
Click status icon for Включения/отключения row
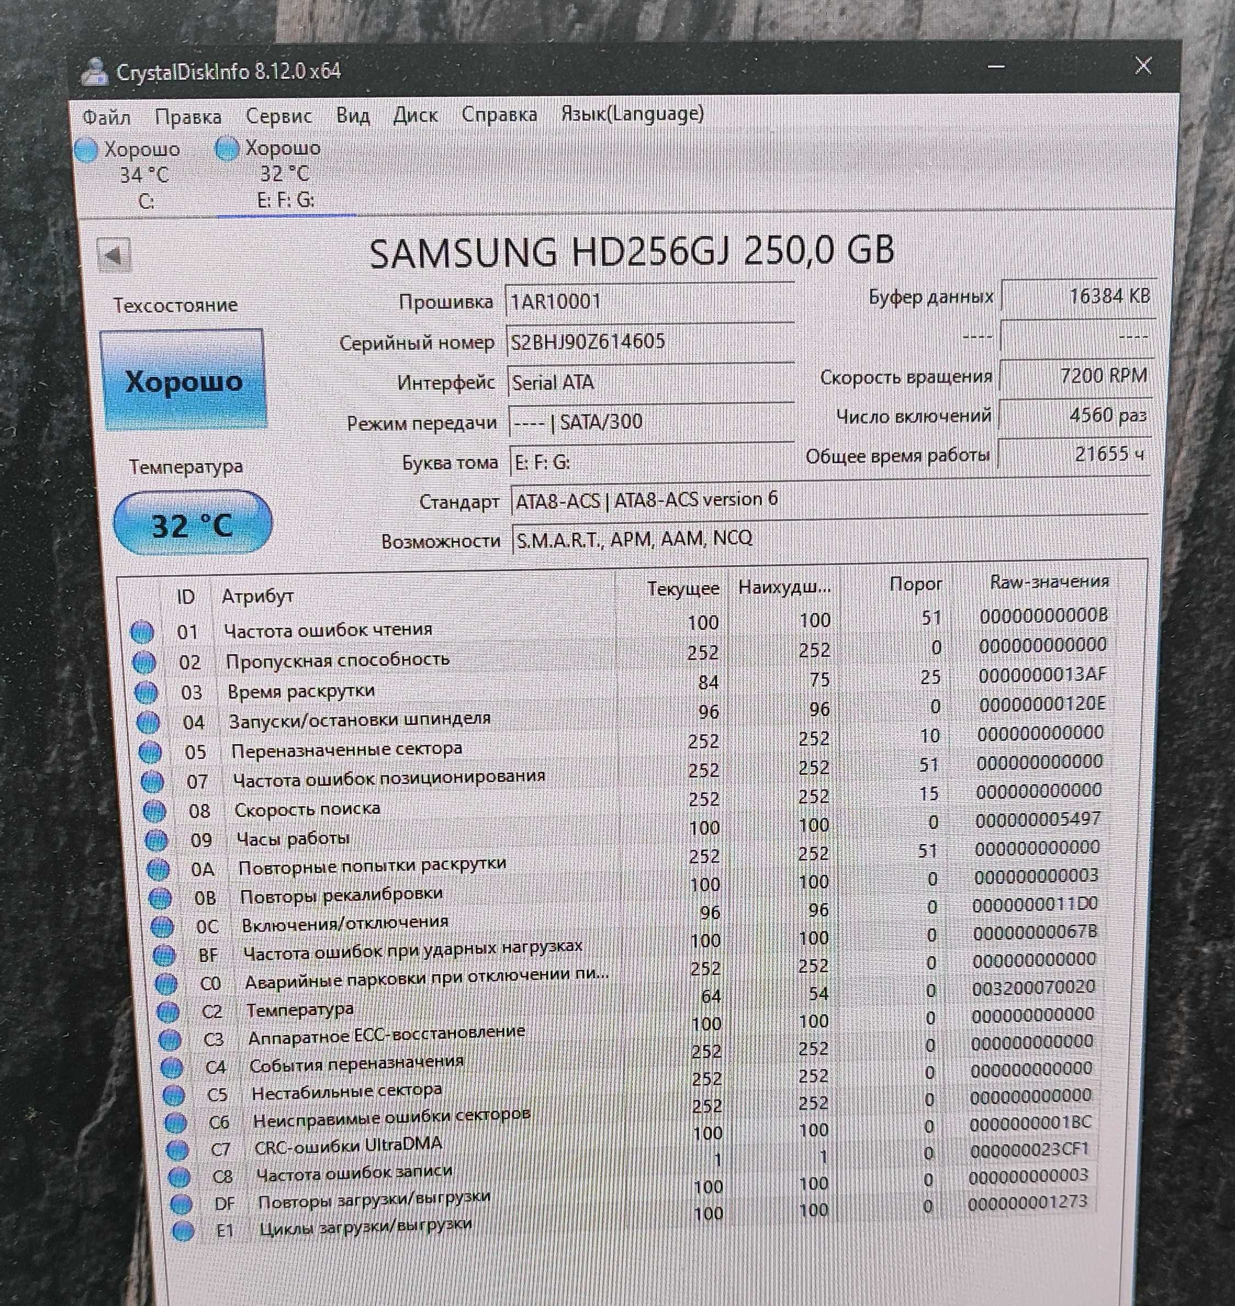click(162, 927)
